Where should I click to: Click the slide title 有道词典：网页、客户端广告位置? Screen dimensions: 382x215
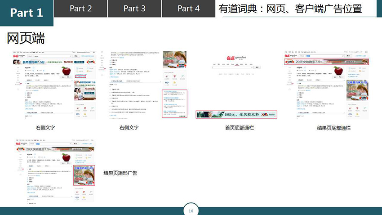tap(290, 9)
